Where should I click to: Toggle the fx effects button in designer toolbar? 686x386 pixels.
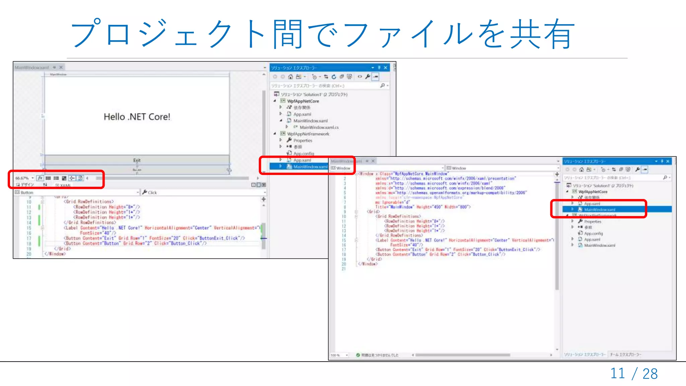[40, 178]
